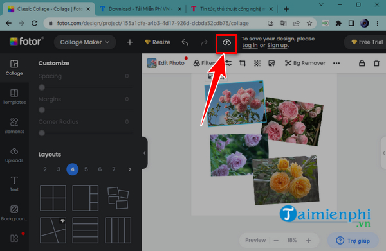The width and height of the screenshot is (386, 251).
Task: Open Chrome tab search chevron
Action: click(321, 4)
